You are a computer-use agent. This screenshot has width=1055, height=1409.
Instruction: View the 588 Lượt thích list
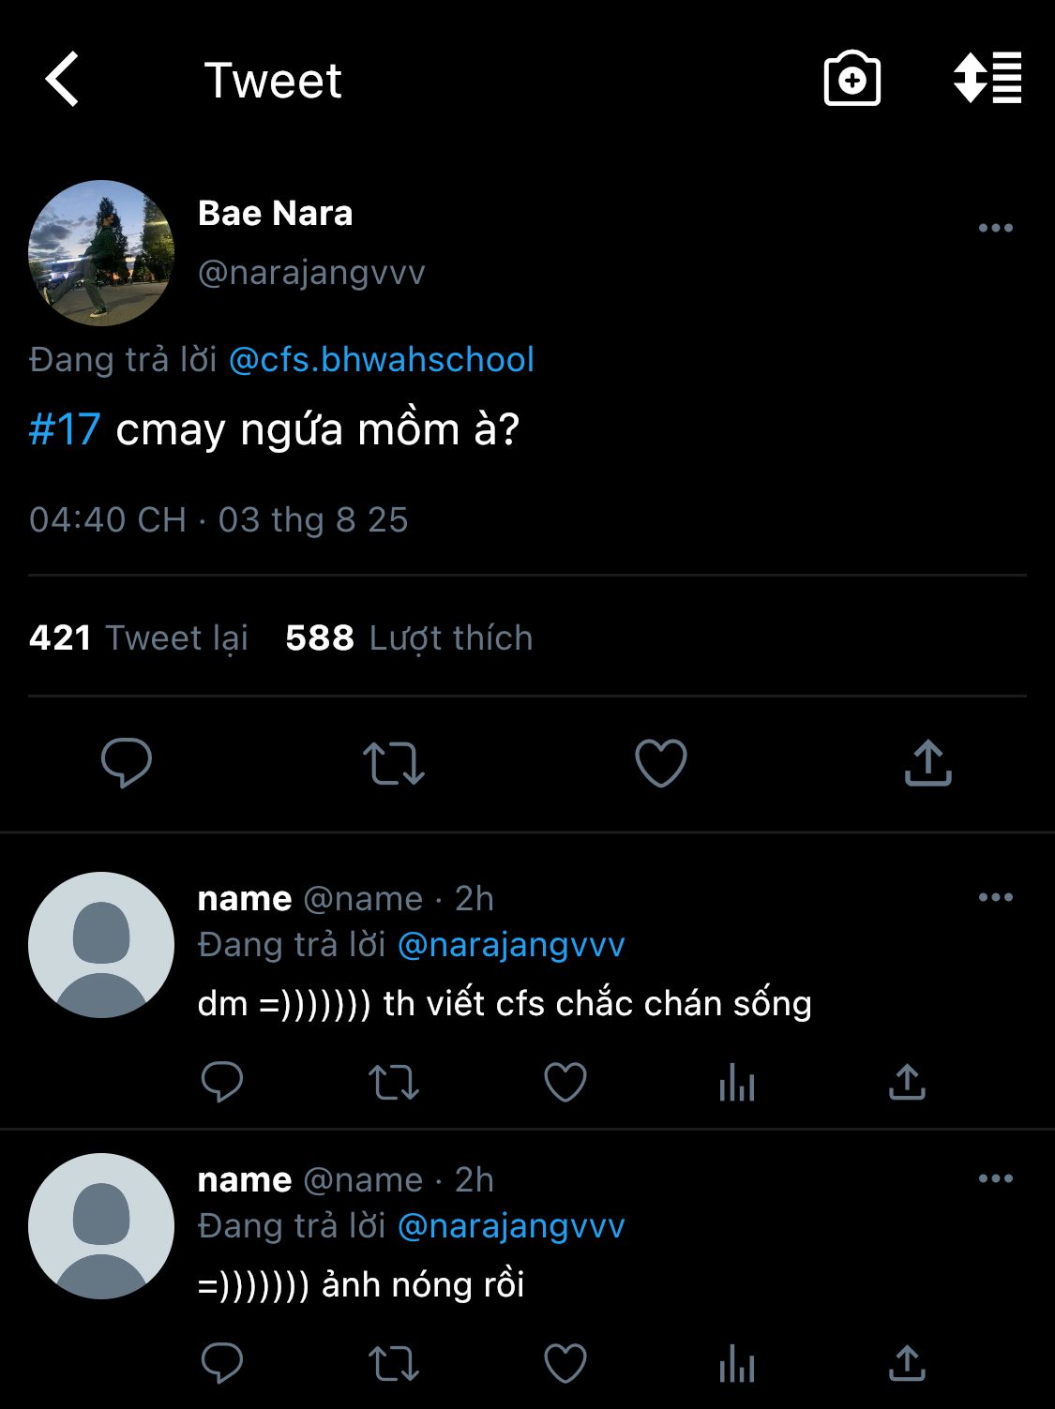(409, 637)
